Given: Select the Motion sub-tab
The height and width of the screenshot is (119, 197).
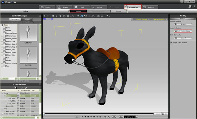Looking at the screenshot, I should coord(78,11).
